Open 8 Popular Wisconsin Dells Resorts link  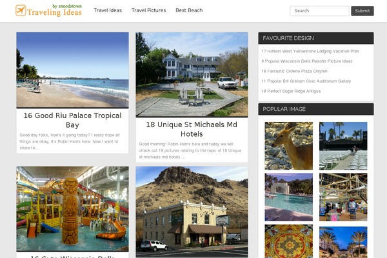[x=307, y=61]
